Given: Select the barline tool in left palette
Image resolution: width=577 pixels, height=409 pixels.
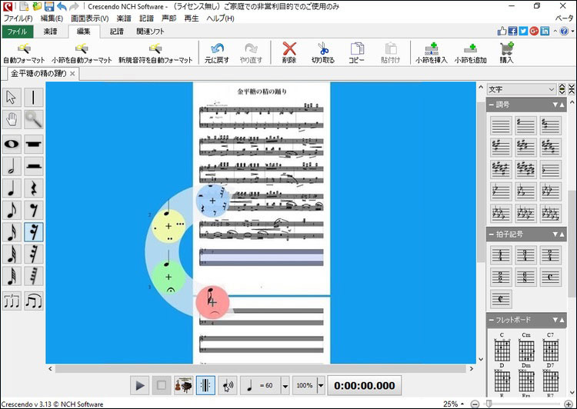Looking at the screenshot, I should point(34,98).
